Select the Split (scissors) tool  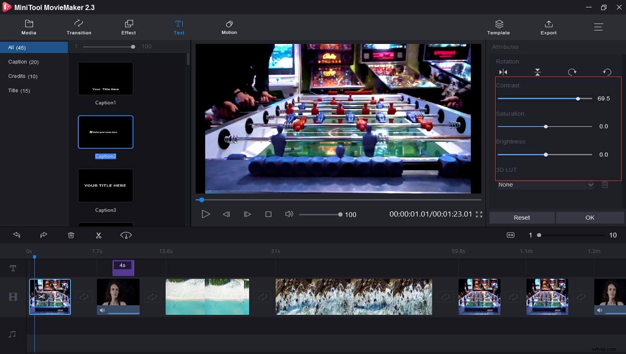[x=99, y=235]
